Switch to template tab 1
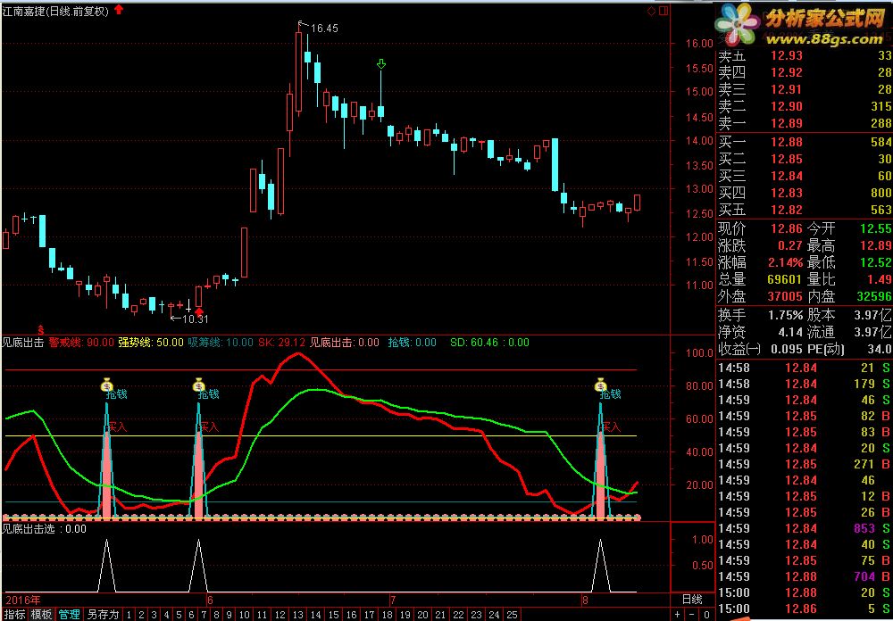The width and height of the screenshot is (893, 621). 129,615
